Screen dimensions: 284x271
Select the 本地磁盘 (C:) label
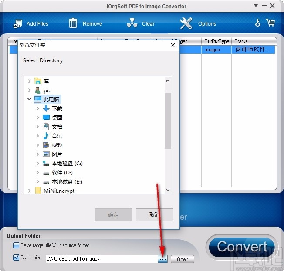[67, 164]
